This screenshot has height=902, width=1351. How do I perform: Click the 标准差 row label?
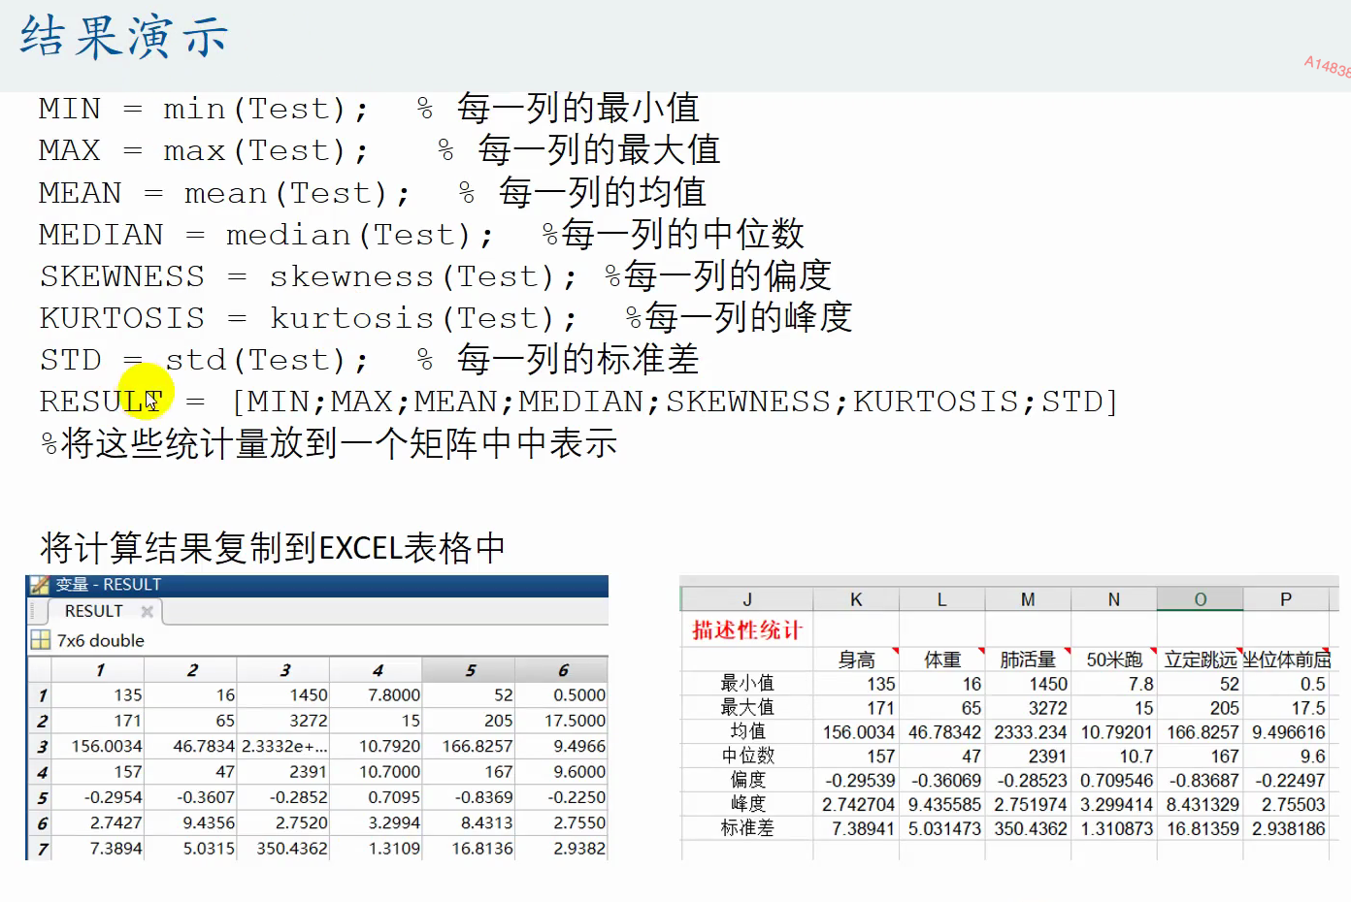coord(747,828)
